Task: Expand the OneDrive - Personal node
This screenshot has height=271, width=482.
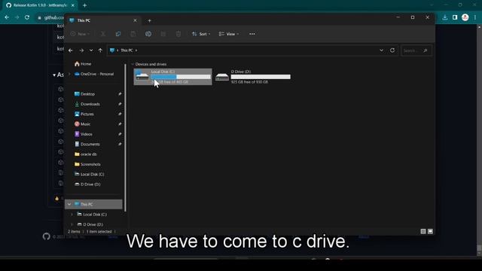Action: click(69, 74)
